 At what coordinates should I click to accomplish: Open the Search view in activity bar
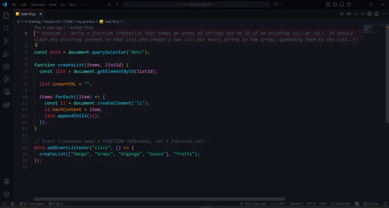pos(6,28)
